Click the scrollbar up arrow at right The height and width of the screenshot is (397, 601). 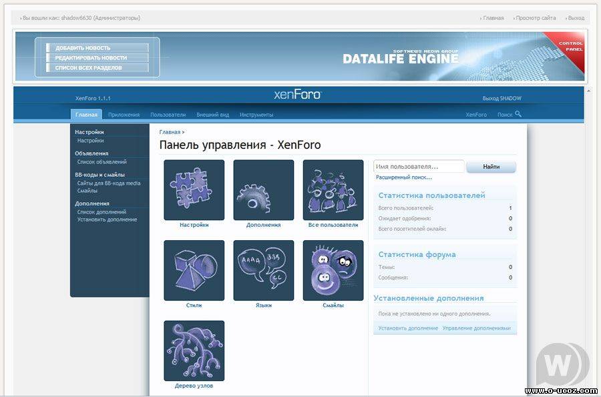(588, 92)
